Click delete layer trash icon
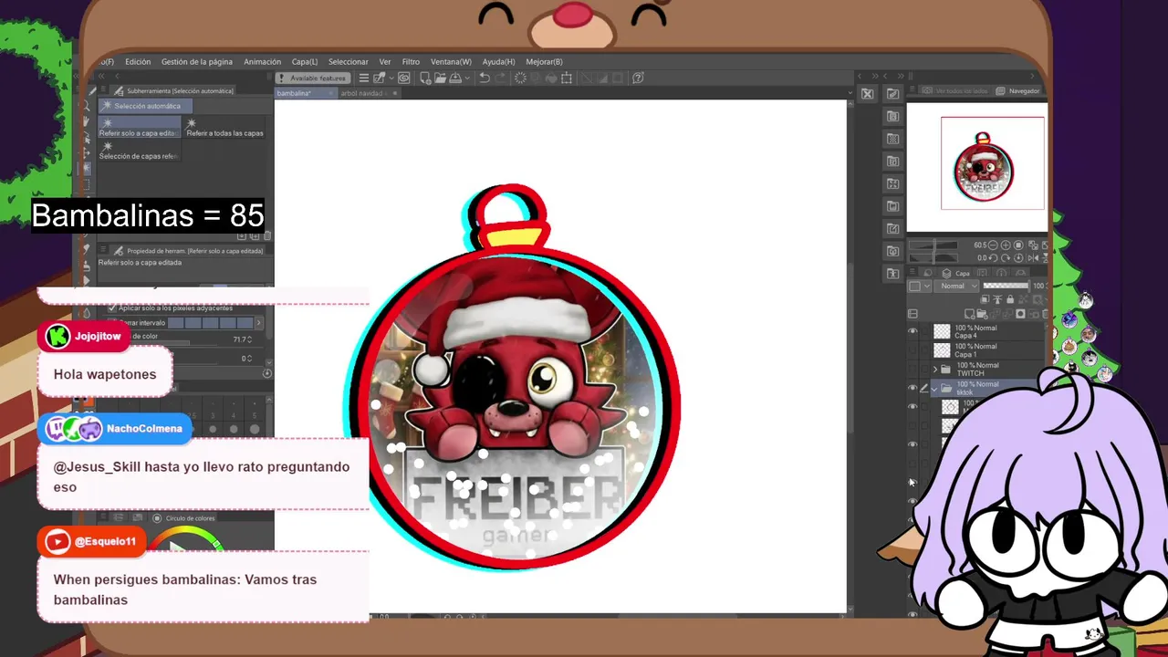This screenshot has height=657, width=1168. [x=1046, y=314]
